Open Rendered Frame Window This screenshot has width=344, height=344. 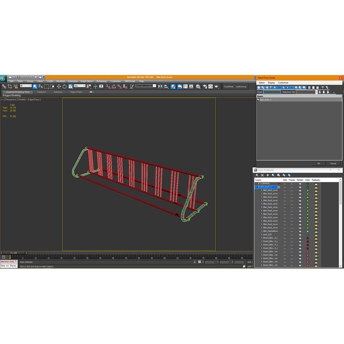pos(211,86)
